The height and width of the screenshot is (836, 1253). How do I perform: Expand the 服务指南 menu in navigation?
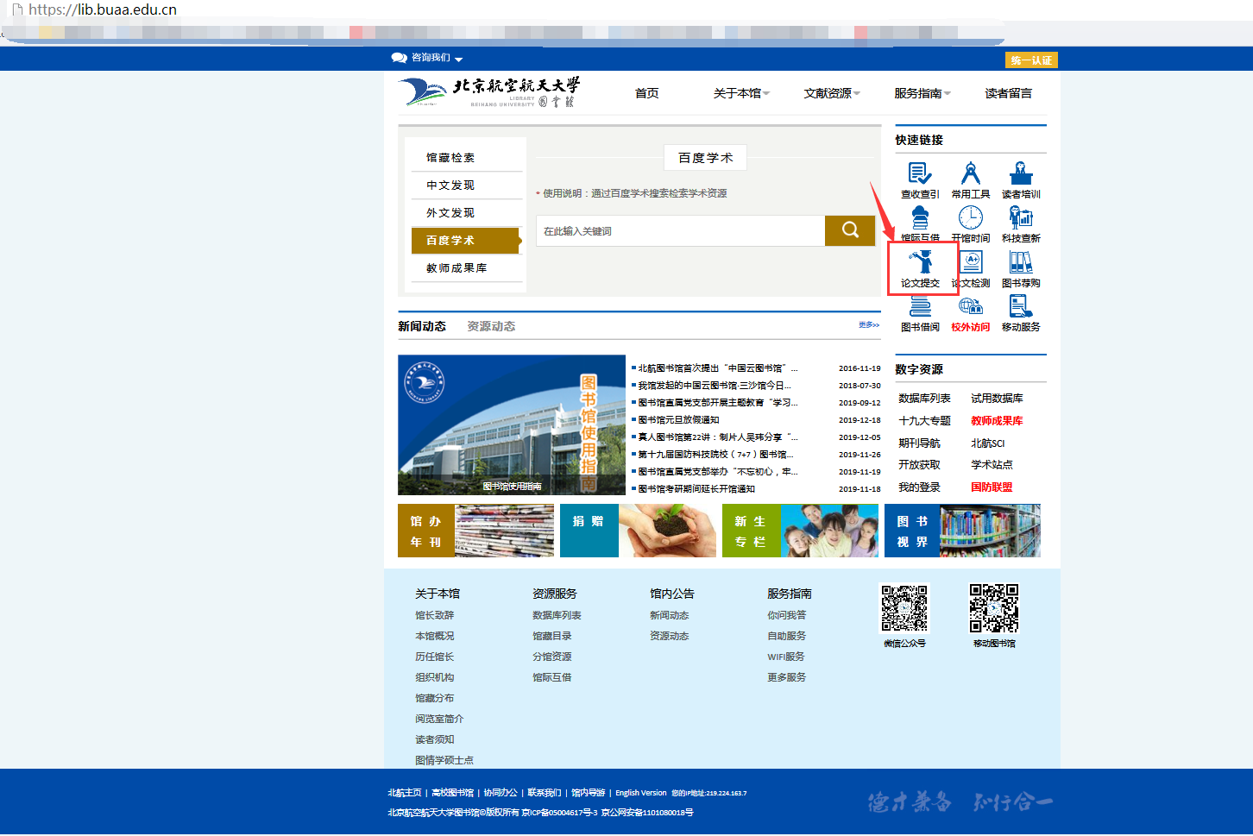[x=922, y=93]
